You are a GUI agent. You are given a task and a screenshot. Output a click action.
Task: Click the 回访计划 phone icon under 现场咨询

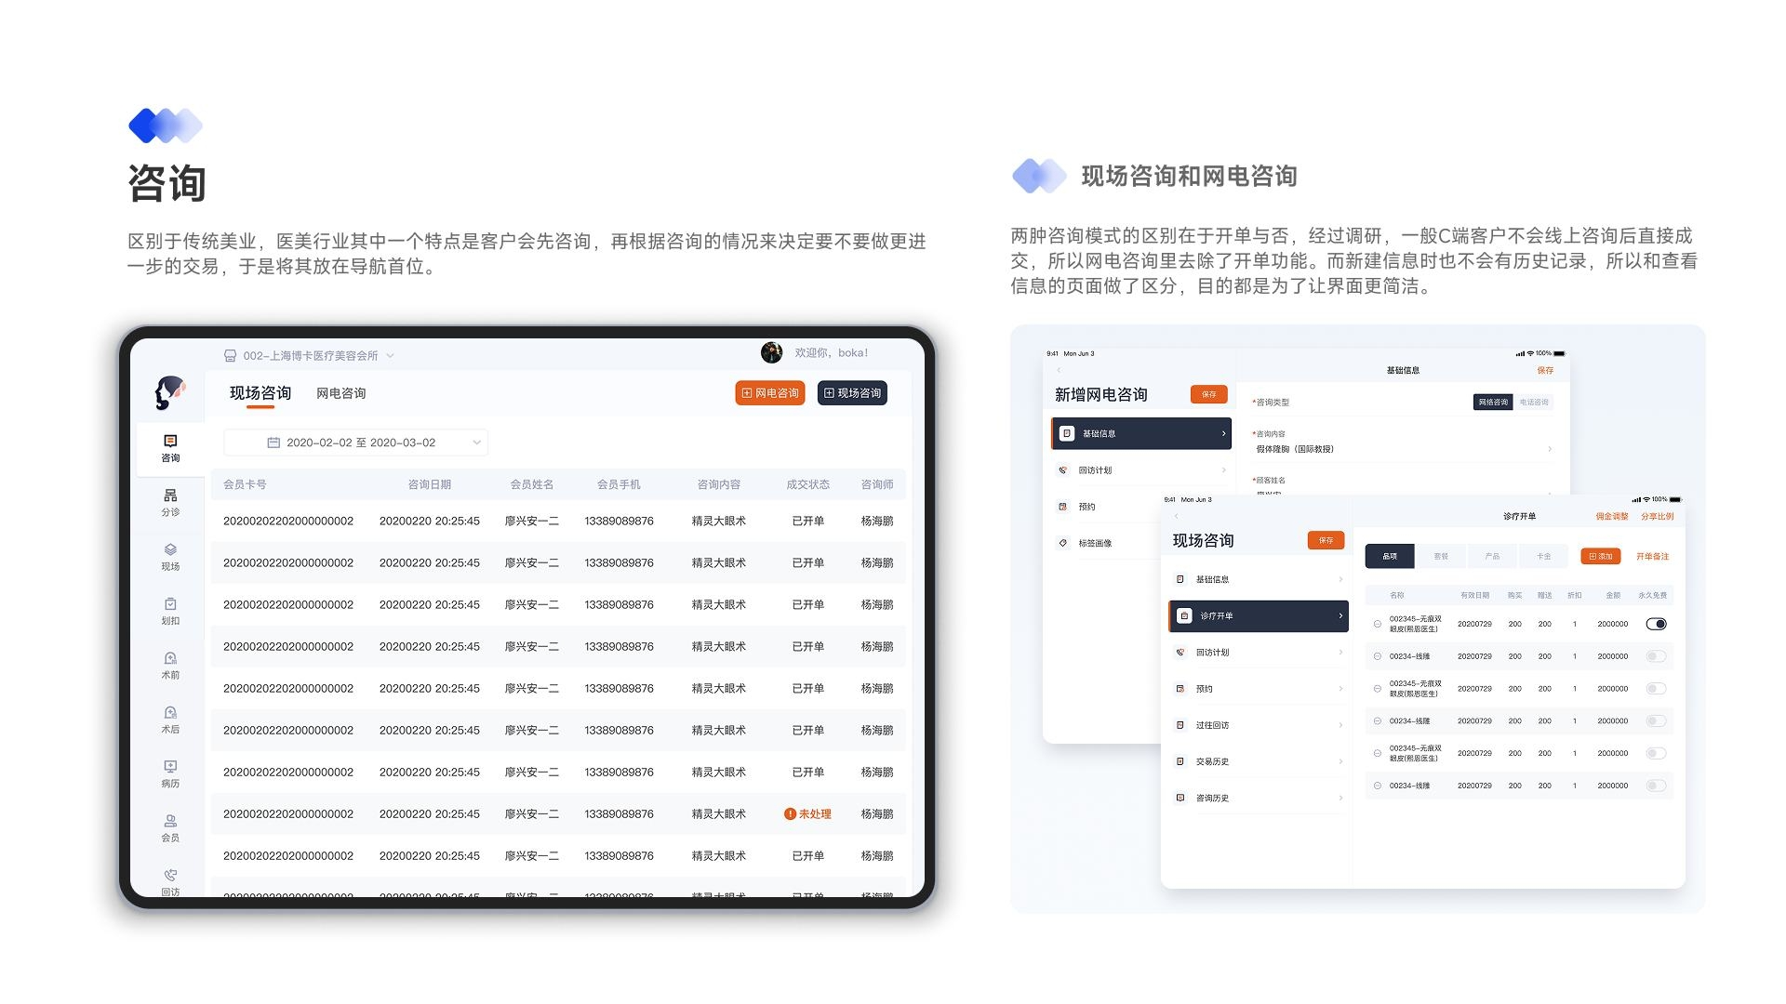1180,653
